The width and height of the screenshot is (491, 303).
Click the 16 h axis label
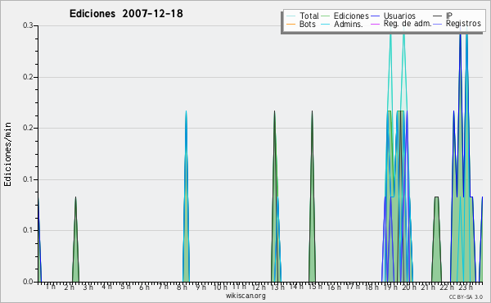pyautogui.click(x=334, y=287)
